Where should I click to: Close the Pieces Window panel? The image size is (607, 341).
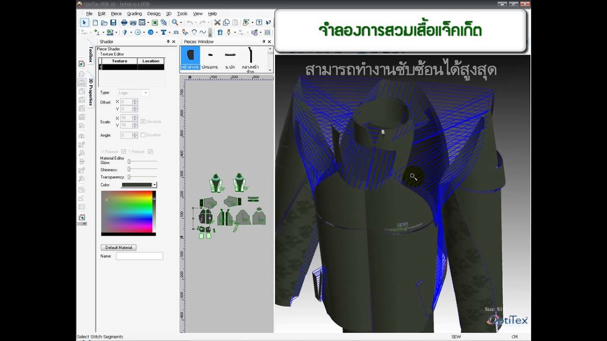270,42
